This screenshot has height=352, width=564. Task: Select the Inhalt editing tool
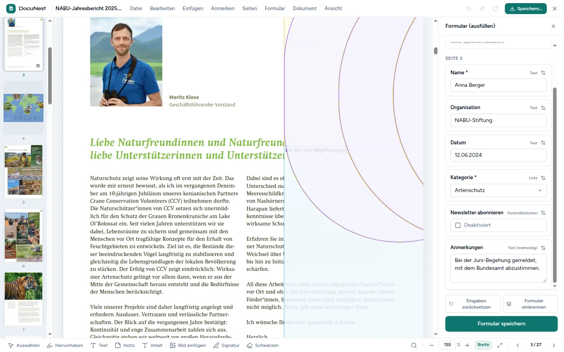coord(152,345)
